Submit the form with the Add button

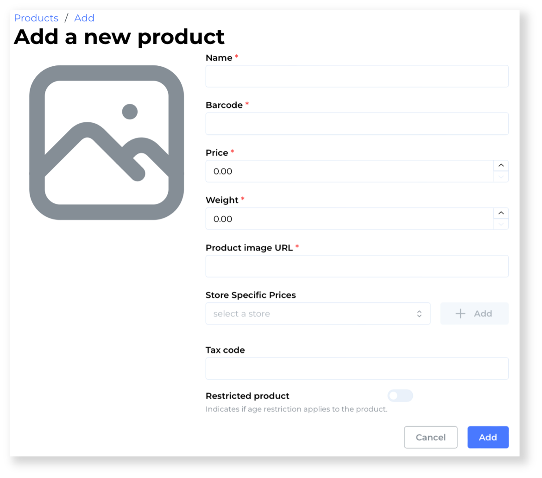click(x=487, y=437)
